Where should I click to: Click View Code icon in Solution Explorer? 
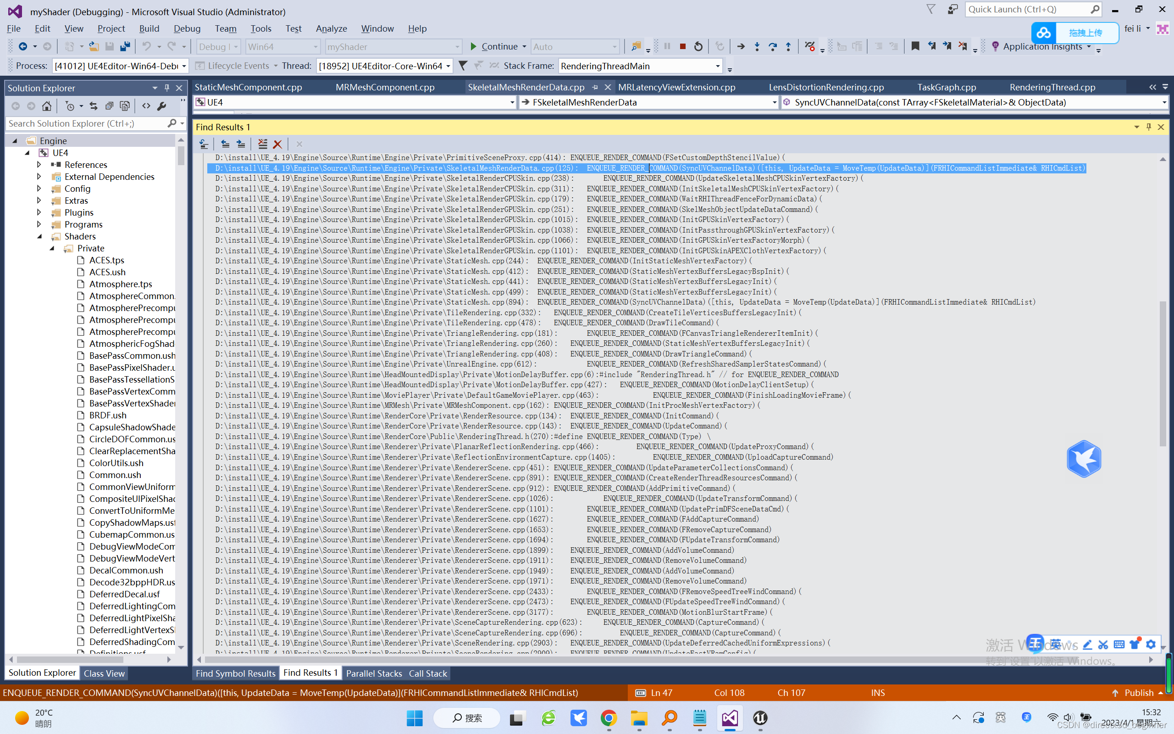(146, 106)
